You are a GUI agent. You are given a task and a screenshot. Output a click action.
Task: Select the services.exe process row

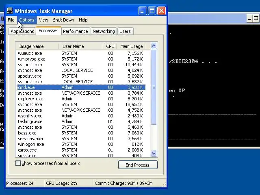pyautogui.click(x=81, y=139)
